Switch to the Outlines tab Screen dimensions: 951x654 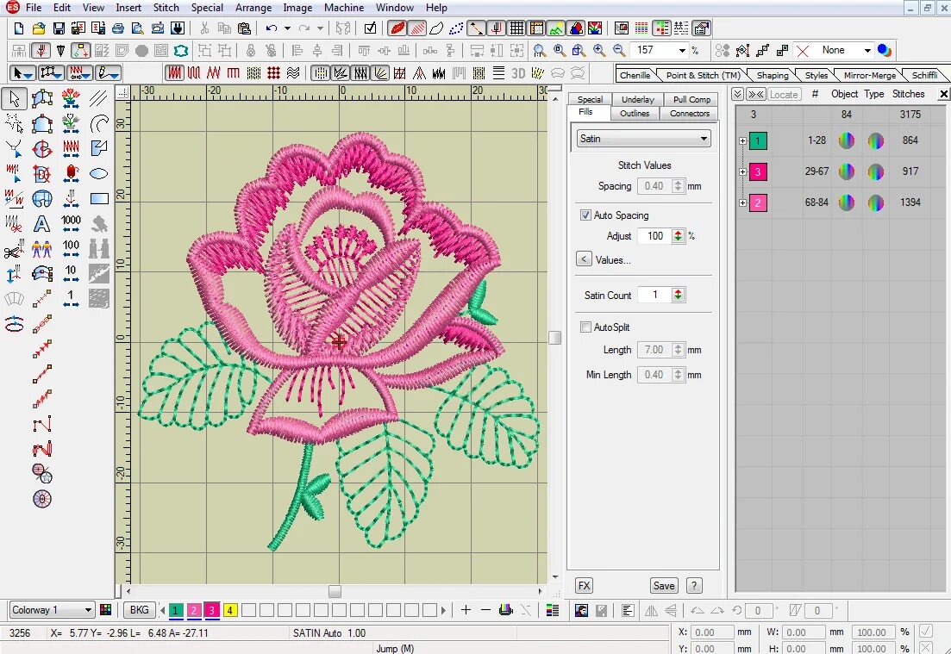coord(635,114)
